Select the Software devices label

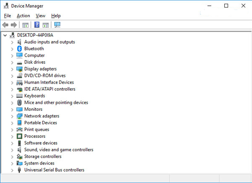[x=41, y=143]
